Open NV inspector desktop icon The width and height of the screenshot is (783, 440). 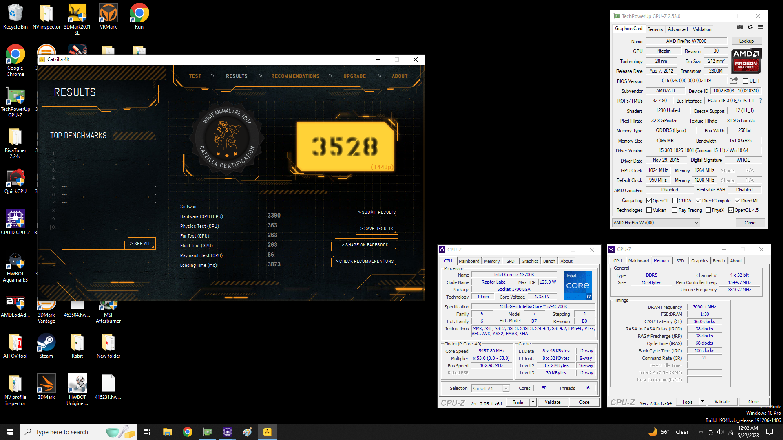point(46,17)
